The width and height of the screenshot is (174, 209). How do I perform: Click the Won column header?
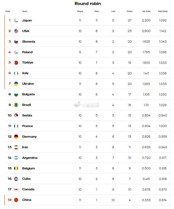coord(97,11)
